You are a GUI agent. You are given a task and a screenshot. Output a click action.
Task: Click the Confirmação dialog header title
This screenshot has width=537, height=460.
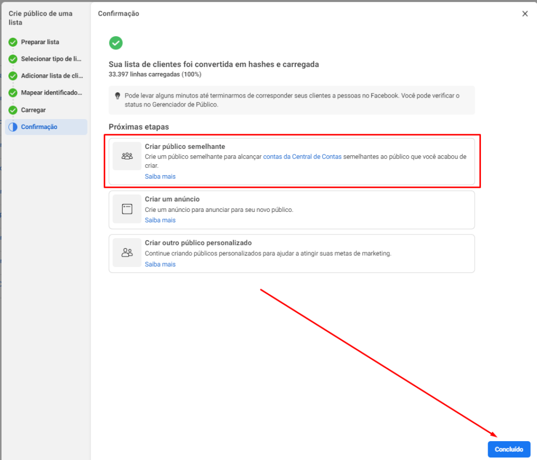(x=119, y=14)
